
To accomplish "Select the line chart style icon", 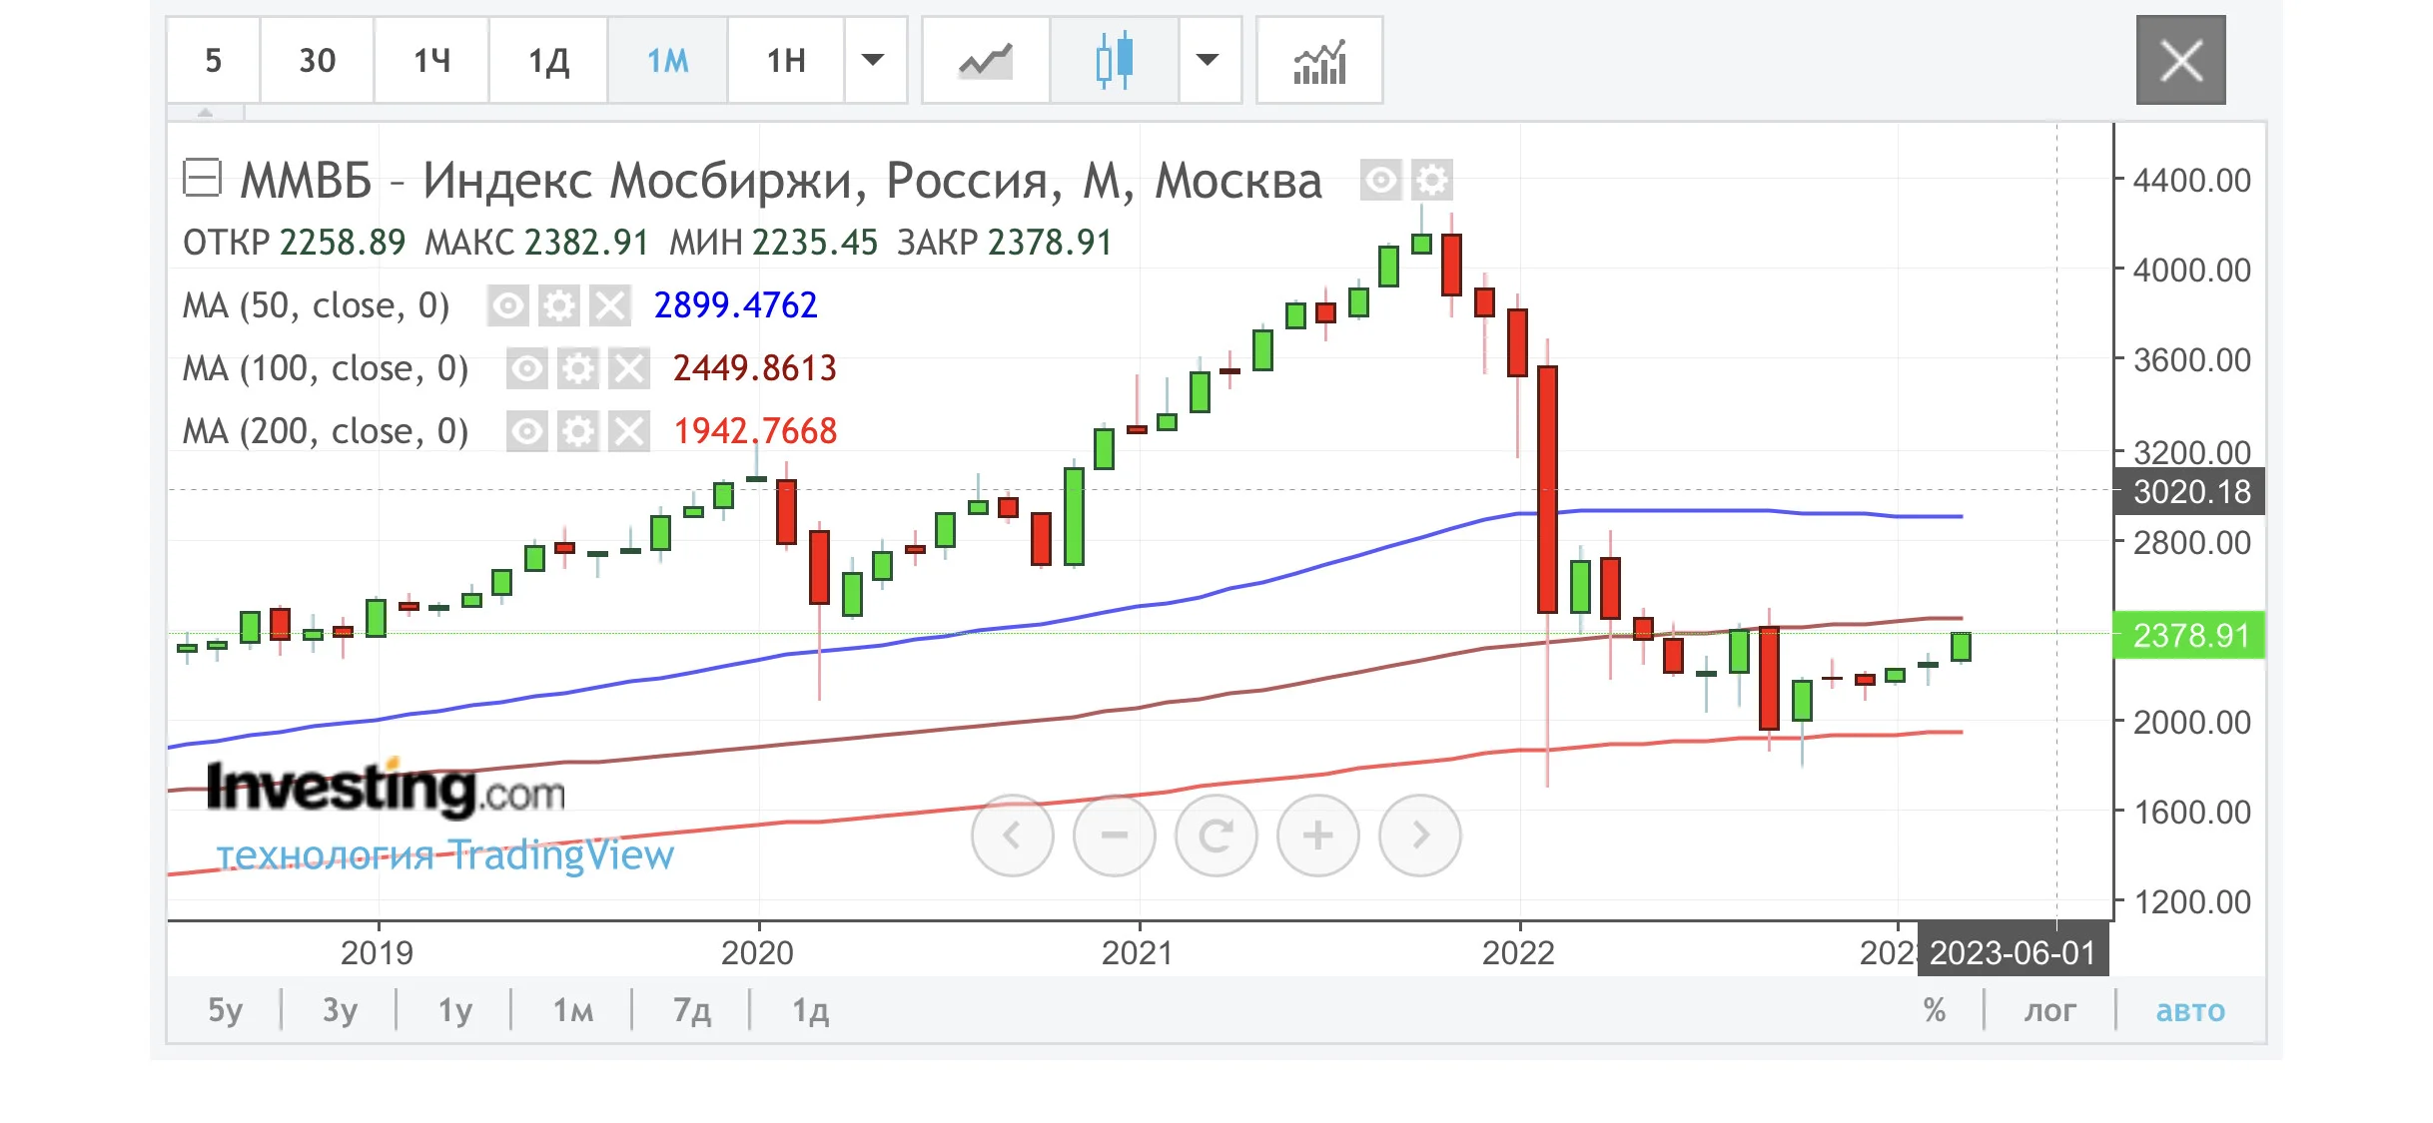I will click(985, 61).
